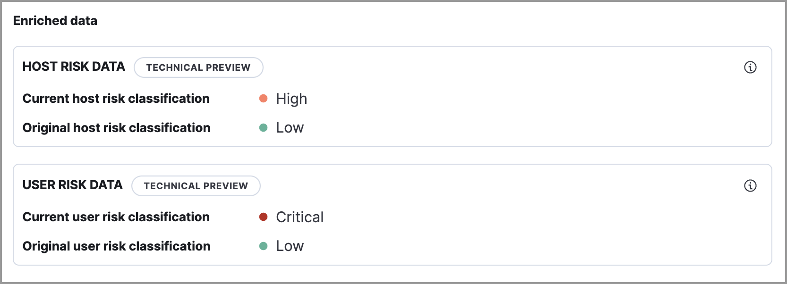Click the Enriched data title
The height and width of the screenshot is (284, 787).
coord(55,20)
